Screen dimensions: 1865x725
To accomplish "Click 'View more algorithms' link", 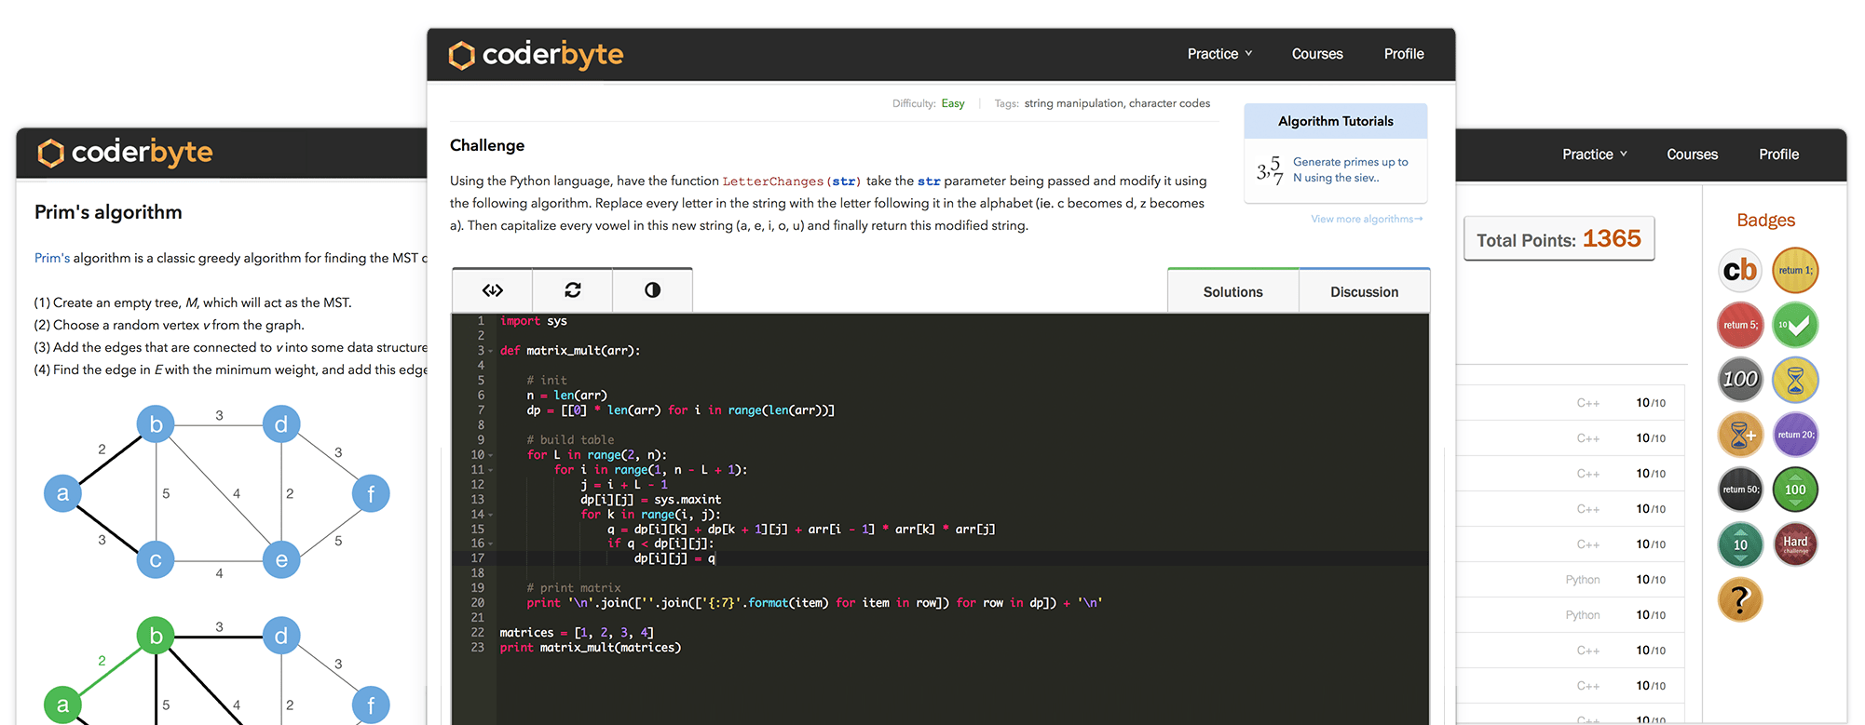I will [x=1367, y=219].
